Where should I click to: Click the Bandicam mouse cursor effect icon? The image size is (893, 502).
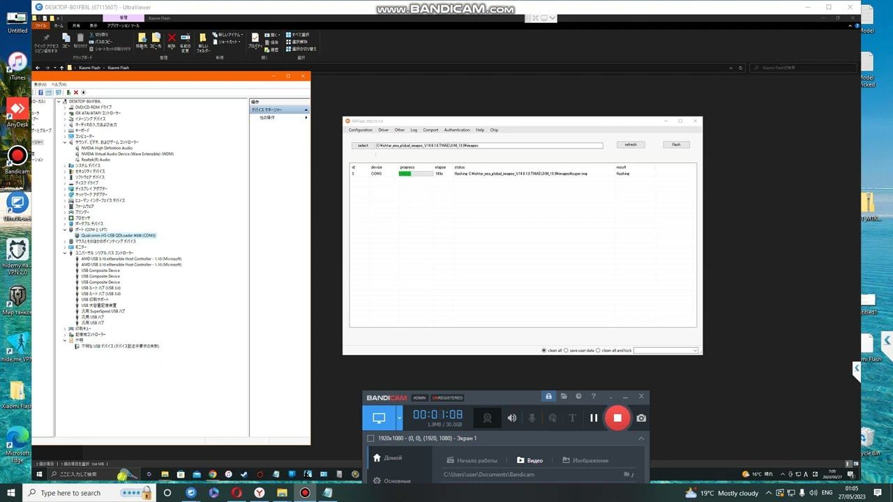click(553, 418)
